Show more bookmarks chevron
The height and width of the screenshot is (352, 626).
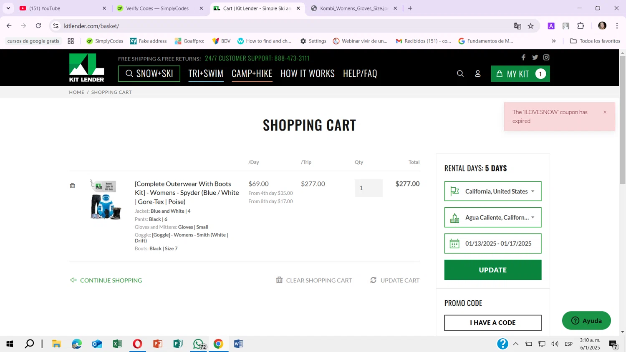coord(554,41)
